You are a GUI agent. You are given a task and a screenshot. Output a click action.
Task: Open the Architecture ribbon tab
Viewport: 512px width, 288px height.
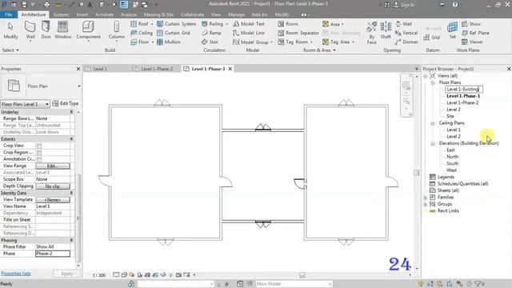pos(34,14)
